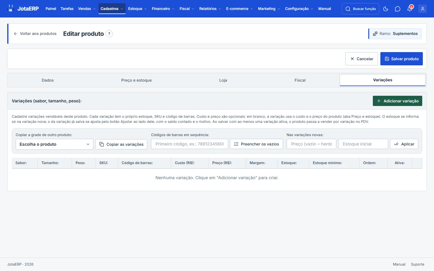Click Preencher os vazios button
The height and width of the screenshot is (271, 434).
tap(256, 144)
